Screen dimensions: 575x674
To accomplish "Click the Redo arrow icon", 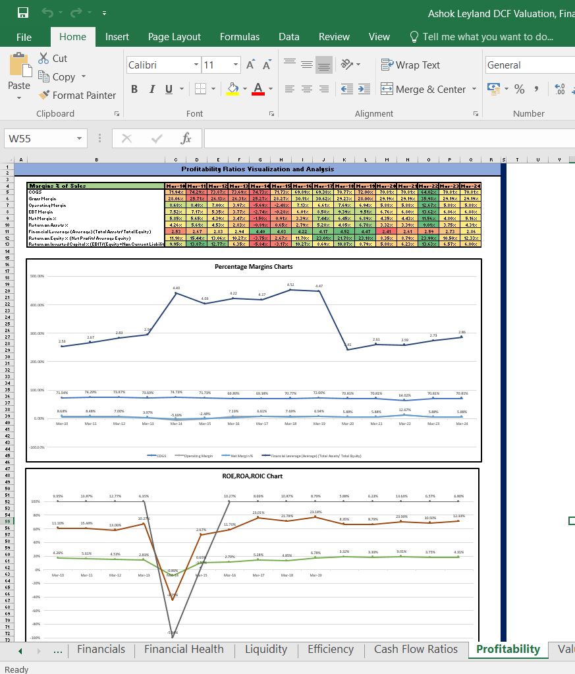I will (x=76, y=13).
